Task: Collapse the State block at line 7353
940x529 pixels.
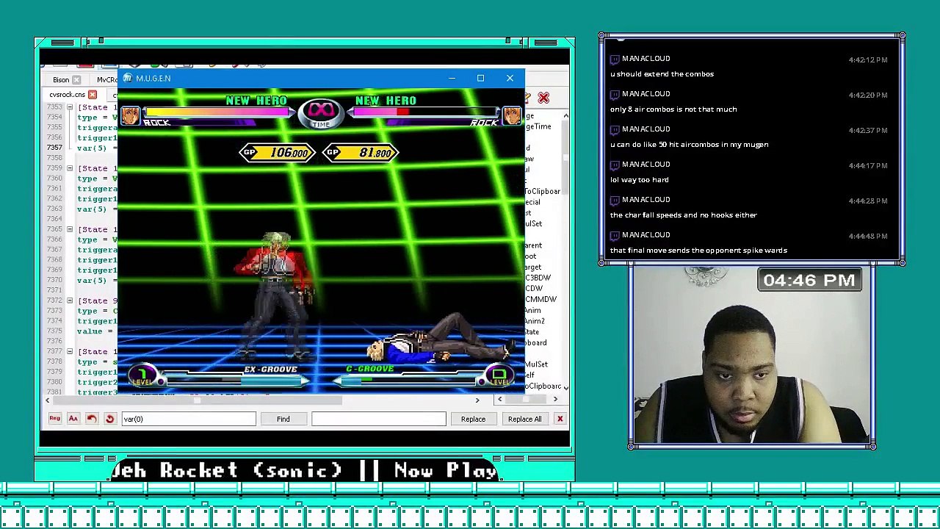Action: (70, 107)
